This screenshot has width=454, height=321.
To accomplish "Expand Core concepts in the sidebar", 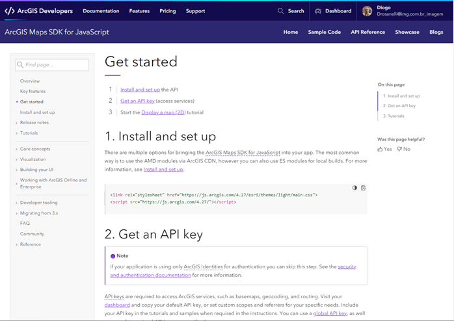I will 16,149.
